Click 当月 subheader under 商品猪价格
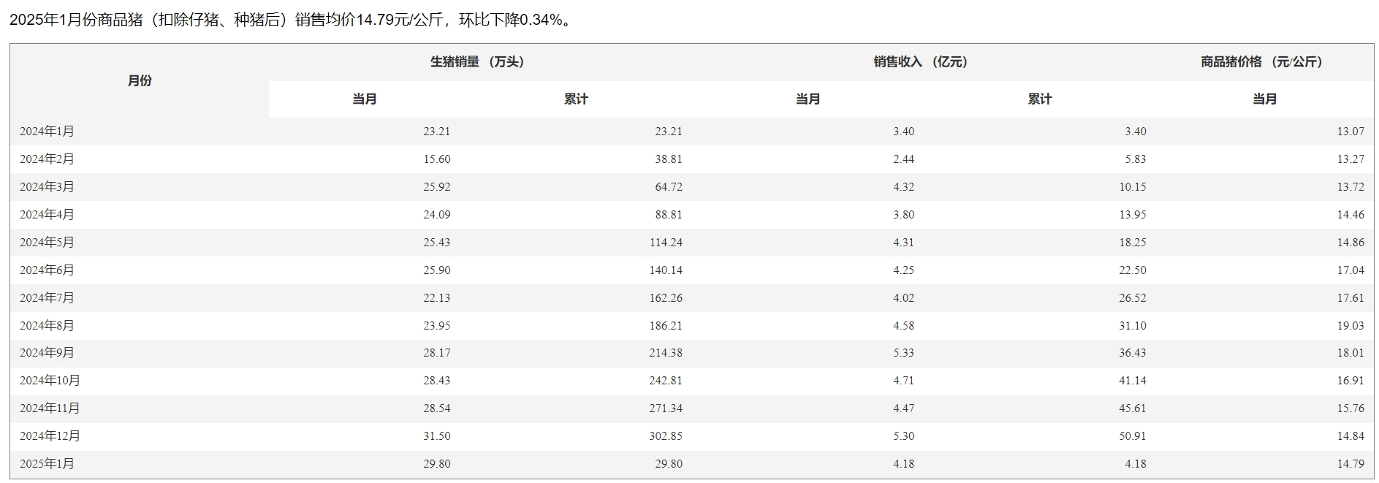Screen dimensions: 1379x483 click(x=1264, y=99)
